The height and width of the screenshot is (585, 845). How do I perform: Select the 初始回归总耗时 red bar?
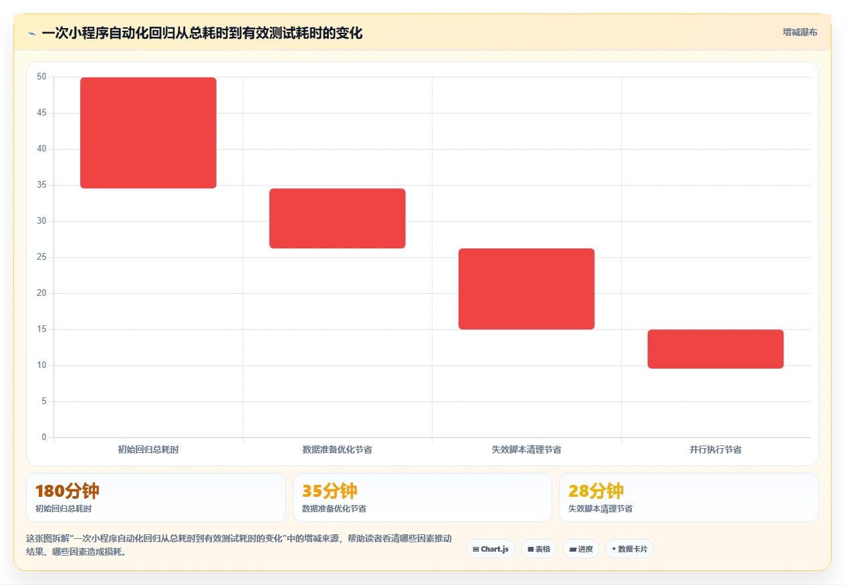click(148, 133)
